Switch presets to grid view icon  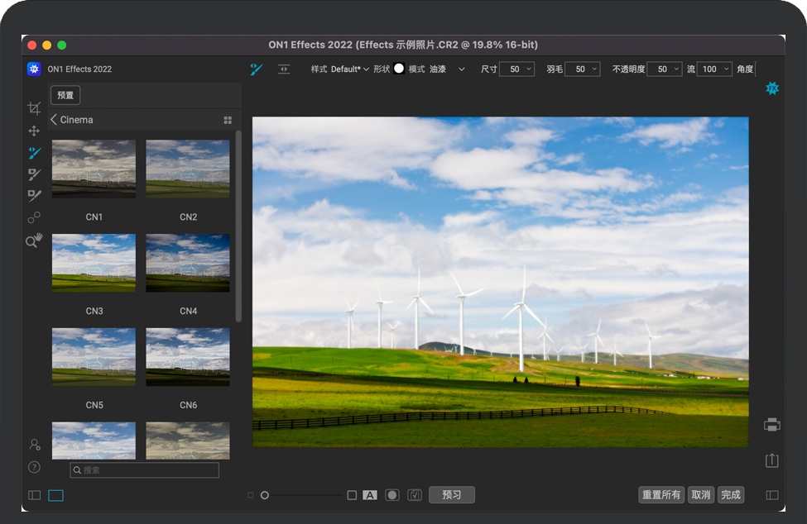pos(228,120)
